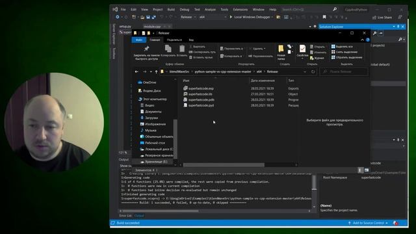Go back in Explorer navigation
This screenshot has height=234, width=416.
coord(136,71)
